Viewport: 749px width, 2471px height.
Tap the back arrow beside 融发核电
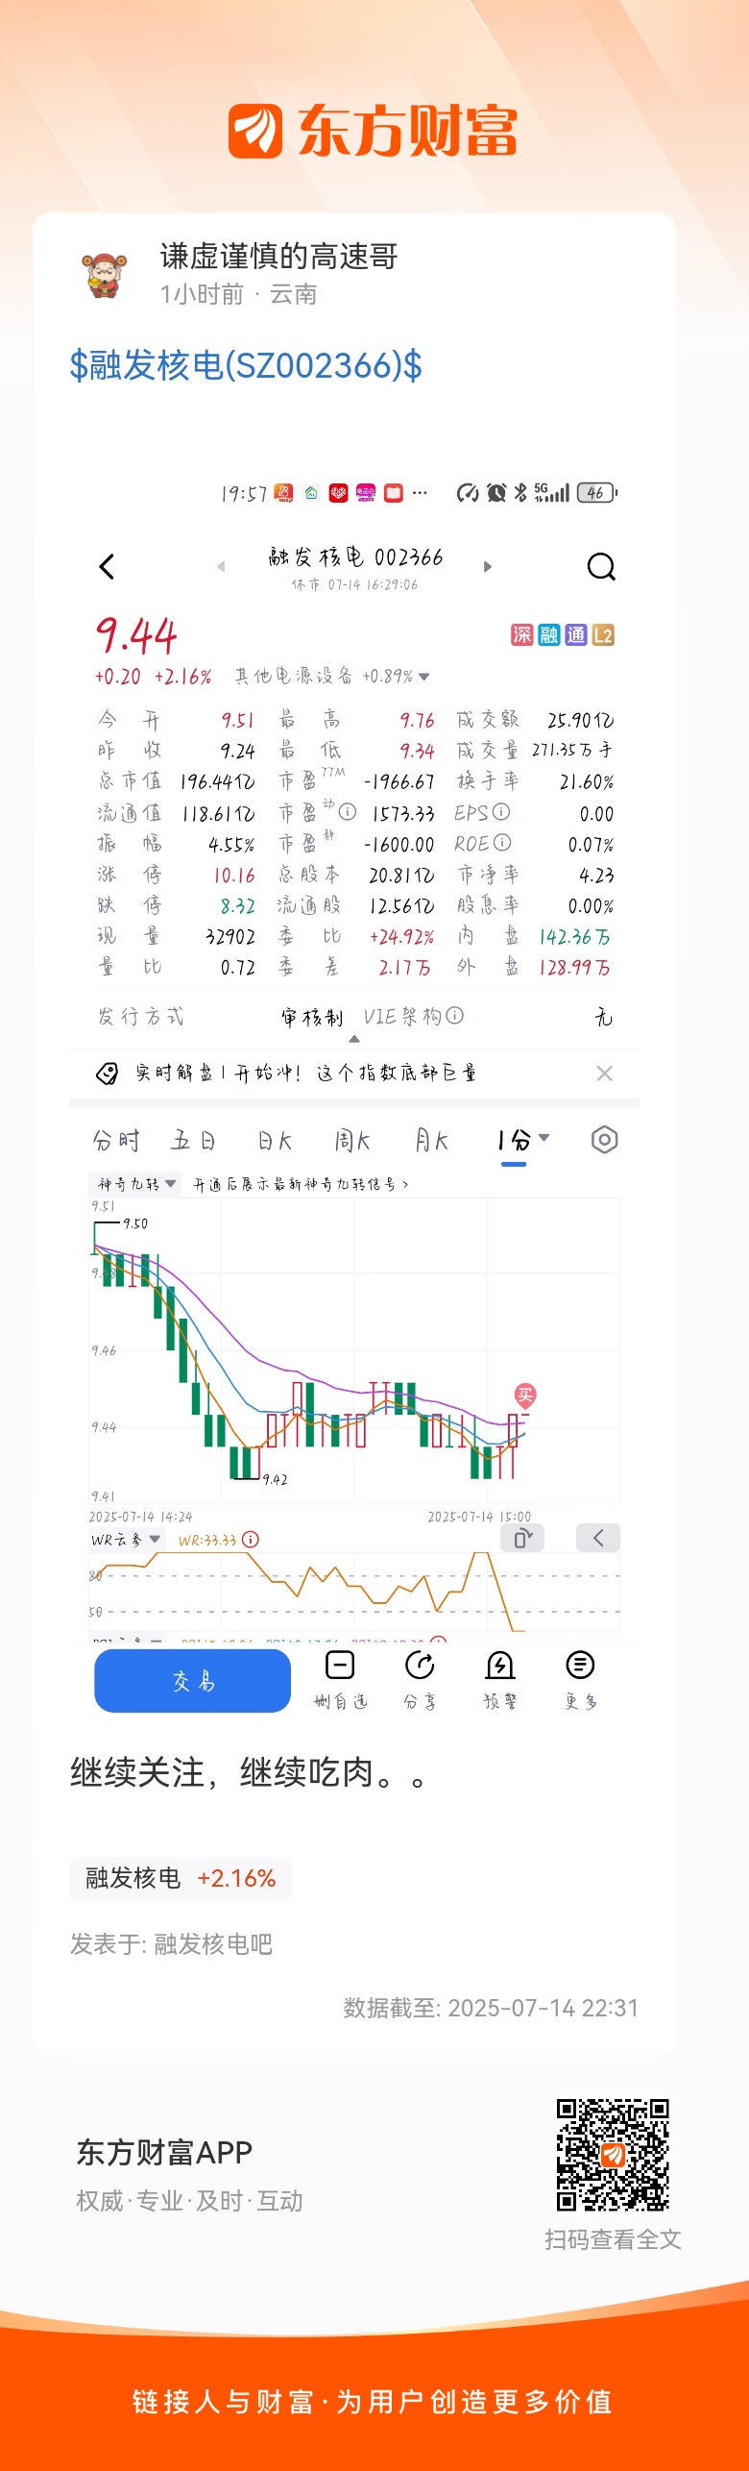[107, 567]
